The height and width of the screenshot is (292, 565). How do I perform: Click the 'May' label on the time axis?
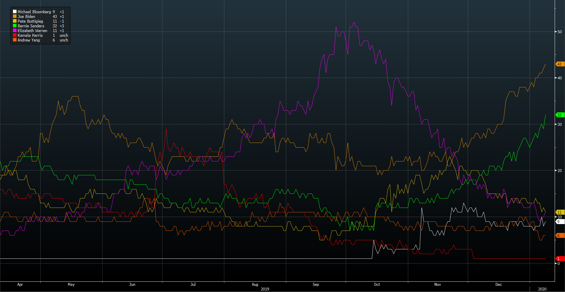(71, 284)
